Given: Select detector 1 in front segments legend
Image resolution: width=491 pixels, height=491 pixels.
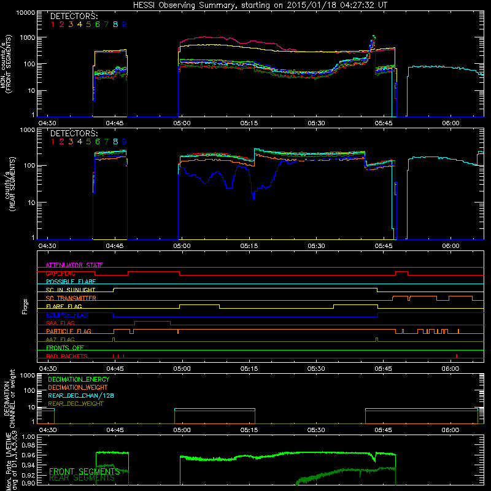Looking at the screenshot, I should pos(53,25).
